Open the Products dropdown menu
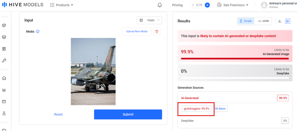Screen dimensions: 297x131 tap(61, 5)
